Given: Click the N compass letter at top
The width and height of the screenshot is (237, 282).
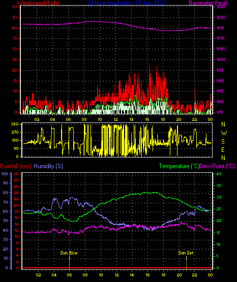Looking at the screenshot, I should pos(223,124).
